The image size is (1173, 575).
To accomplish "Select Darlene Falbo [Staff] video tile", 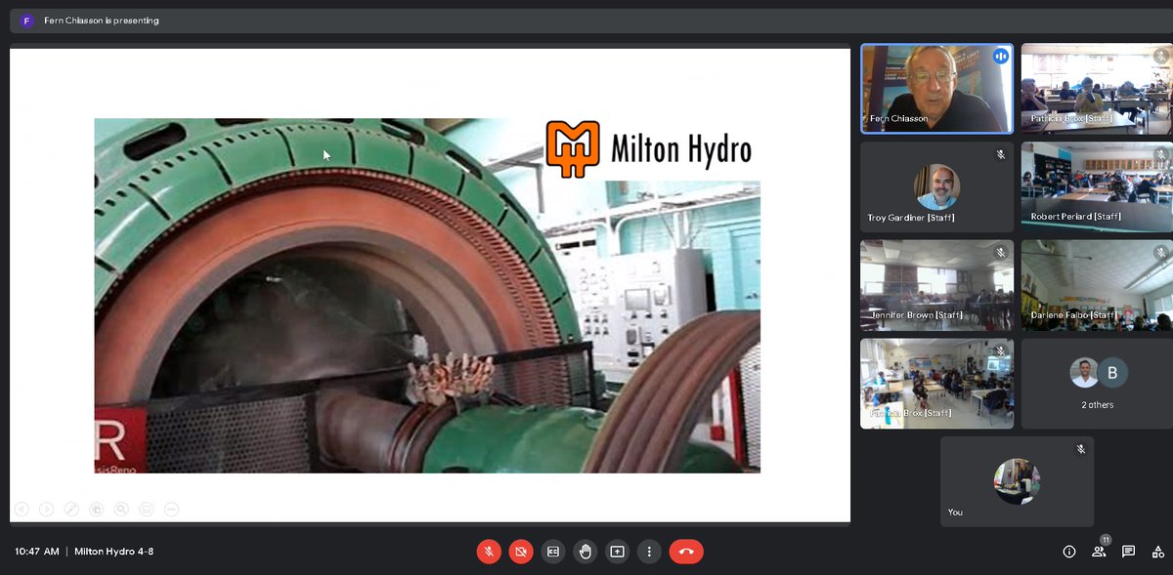I will point(1097,285).
